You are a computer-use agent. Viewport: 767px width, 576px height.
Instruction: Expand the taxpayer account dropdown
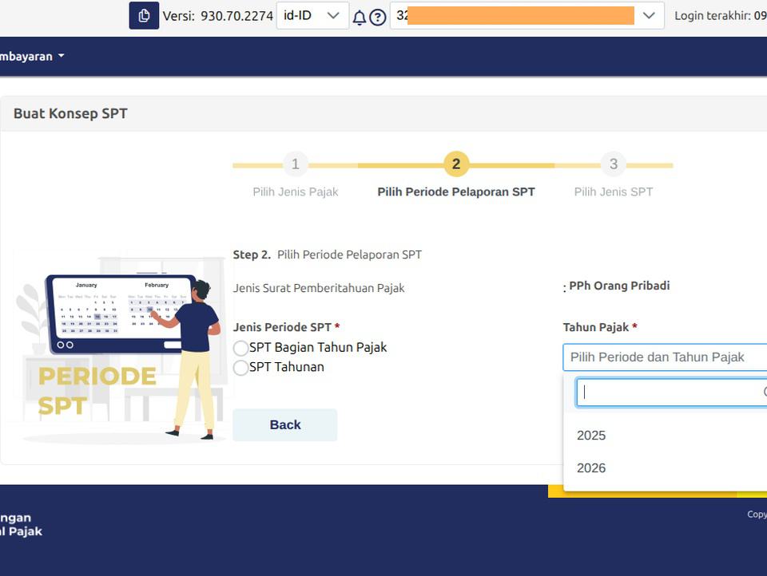pyautogui.click(x=527, y=16)
